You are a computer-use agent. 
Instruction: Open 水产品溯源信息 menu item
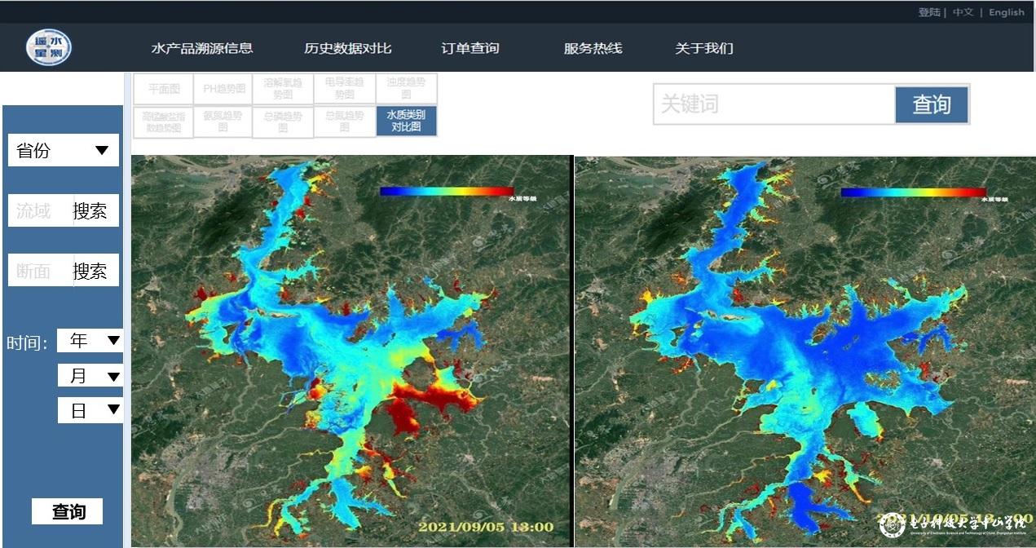pos(202,48)
